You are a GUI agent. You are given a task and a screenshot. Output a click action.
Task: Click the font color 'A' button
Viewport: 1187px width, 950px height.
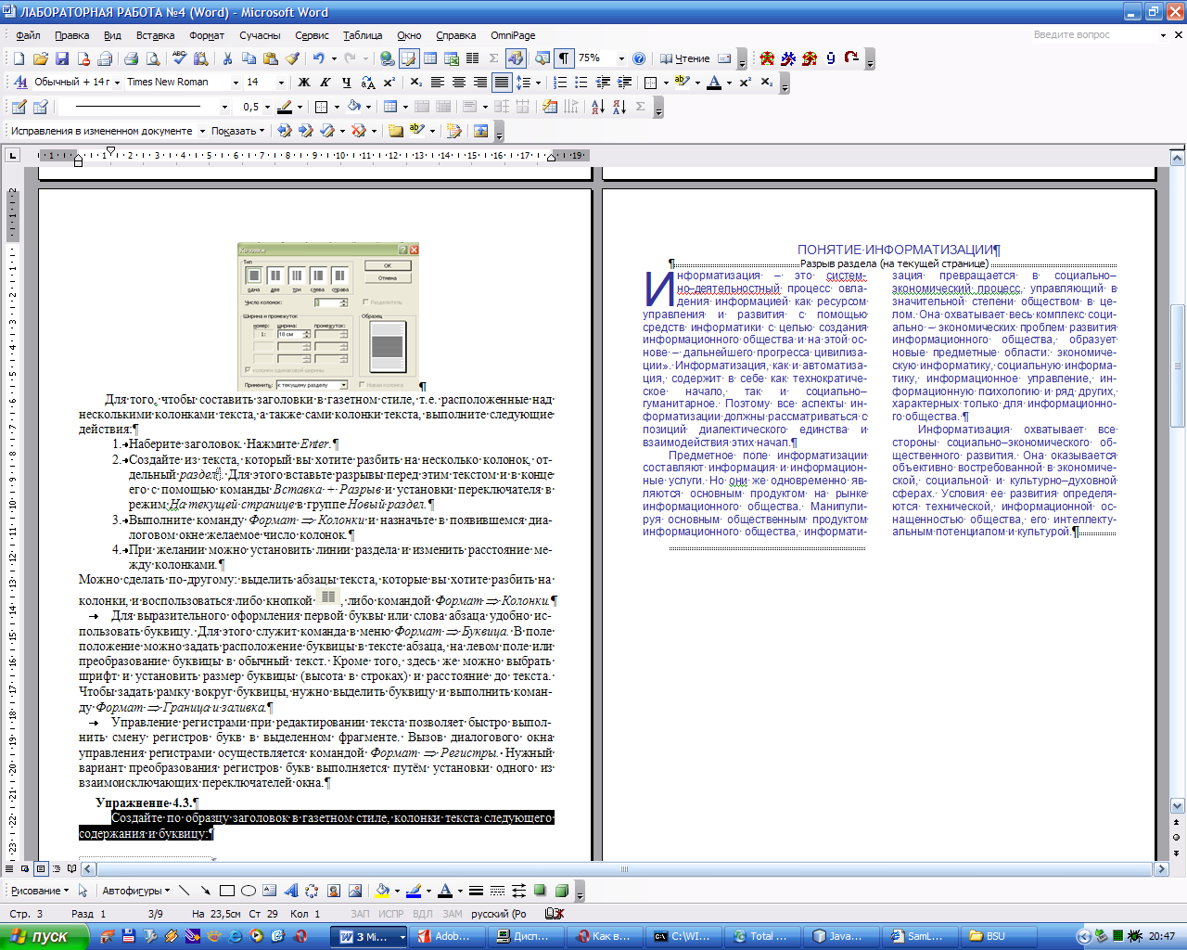[713, 83]
